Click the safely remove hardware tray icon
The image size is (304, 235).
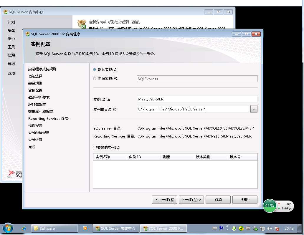point(255,229)
